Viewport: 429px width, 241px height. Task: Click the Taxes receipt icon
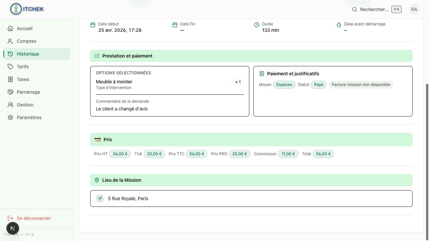tap(10, 79)
